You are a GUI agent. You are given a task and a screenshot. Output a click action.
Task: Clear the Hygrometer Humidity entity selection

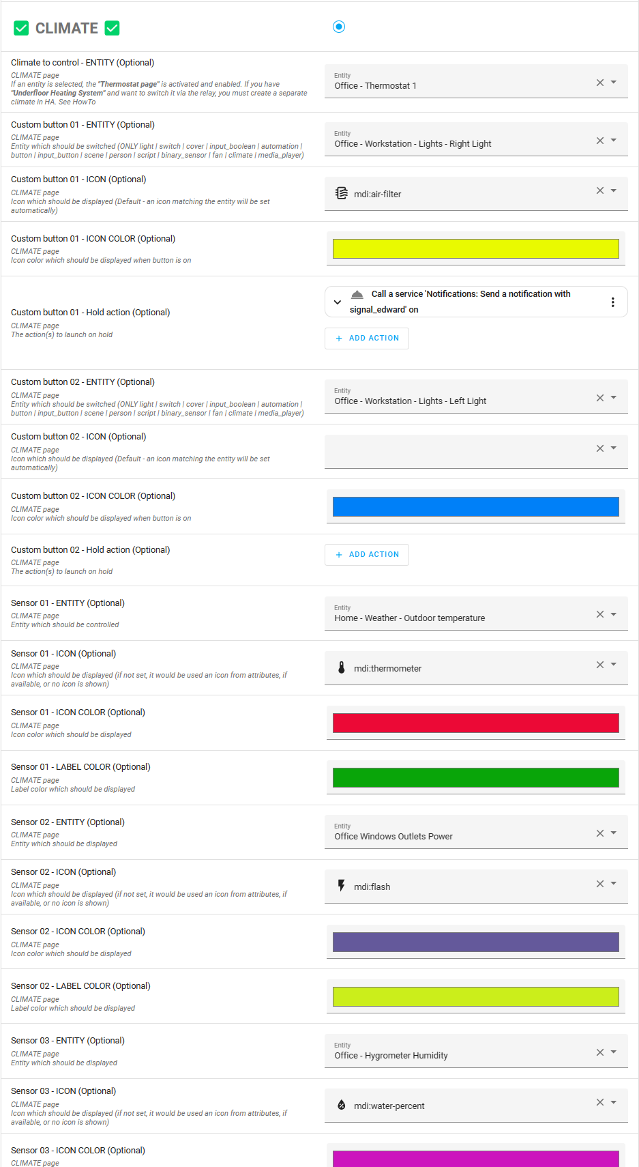(600, 1052)
